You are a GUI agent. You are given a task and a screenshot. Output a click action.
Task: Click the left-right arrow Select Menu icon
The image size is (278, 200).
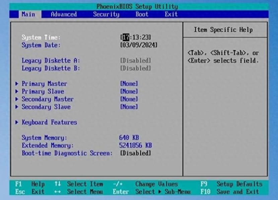(58, 192)
